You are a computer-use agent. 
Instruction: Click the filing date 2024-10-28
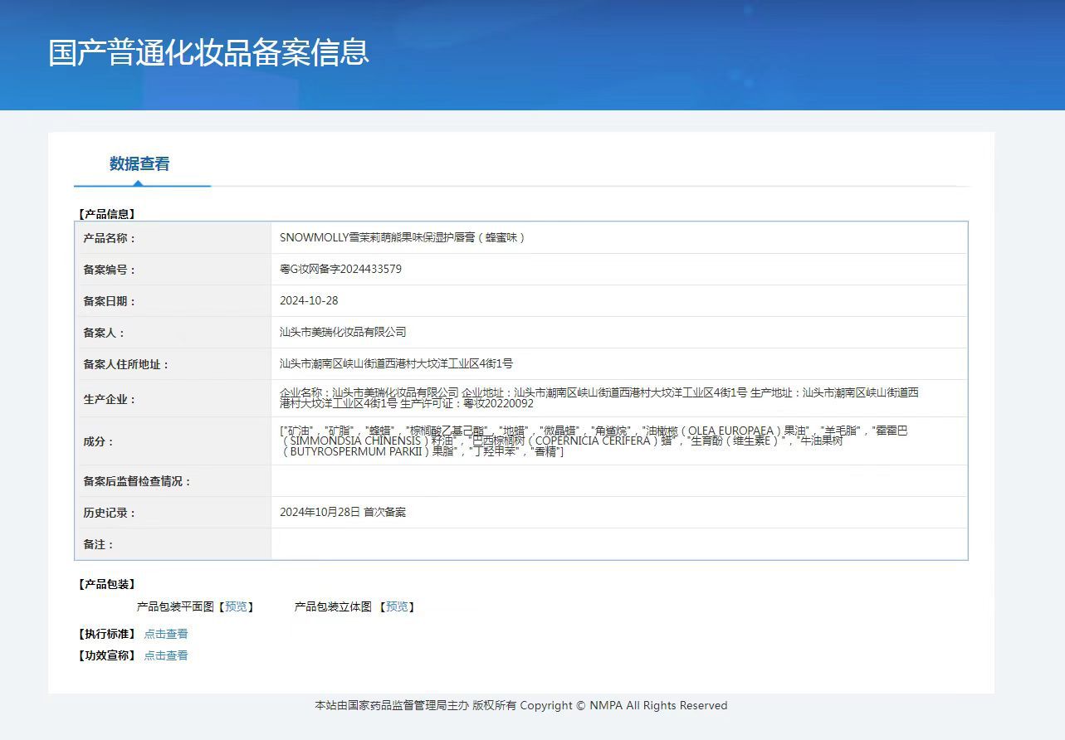click(x=309, y=300)
